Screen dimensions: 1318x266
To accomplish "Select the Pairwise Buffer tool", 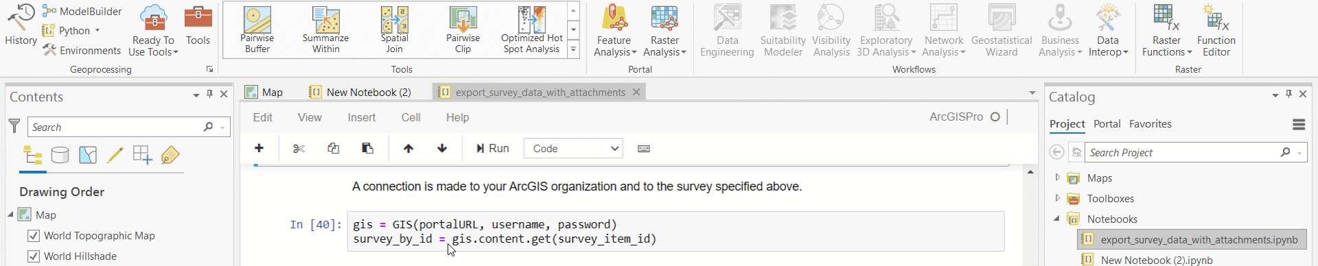I will point(257,29).
